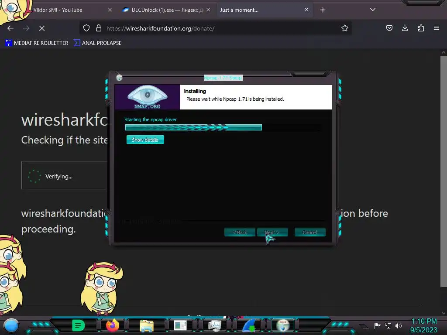
Task: Cancel the Npcap installation
Action: click(309, 232)
